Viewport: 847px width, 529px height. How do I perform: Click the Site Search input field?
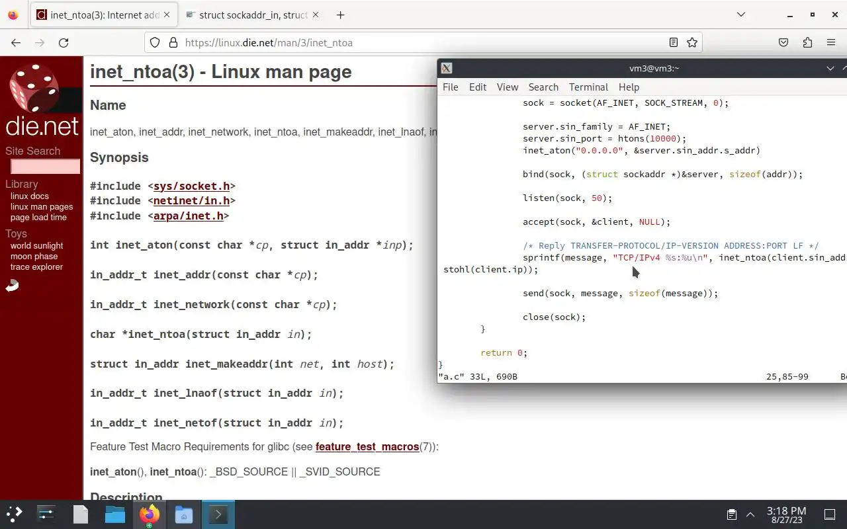(46, 167)
